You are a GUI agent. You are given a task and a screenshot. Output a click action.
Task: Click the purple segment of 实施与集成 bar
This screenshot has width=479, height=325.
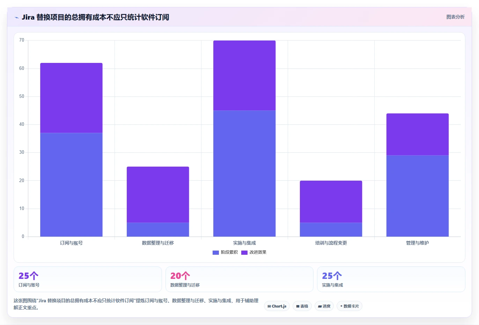click(x=244, y=75)
